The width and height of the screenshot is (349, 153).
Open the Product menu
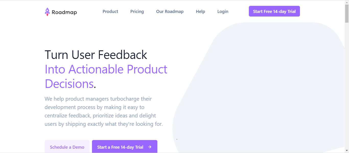click(110, 11)
